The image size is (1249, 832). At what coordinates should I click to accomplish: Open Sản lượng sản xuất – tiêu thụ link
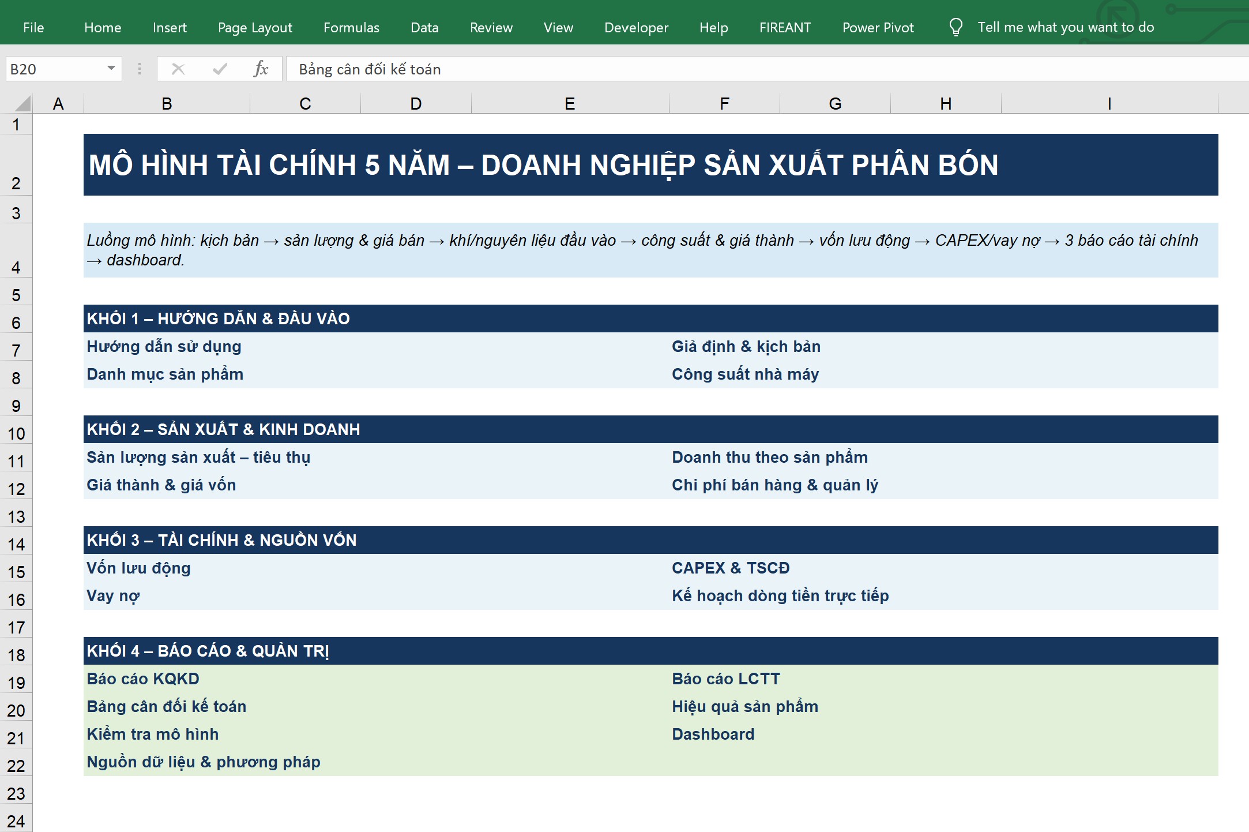(198, 458)
